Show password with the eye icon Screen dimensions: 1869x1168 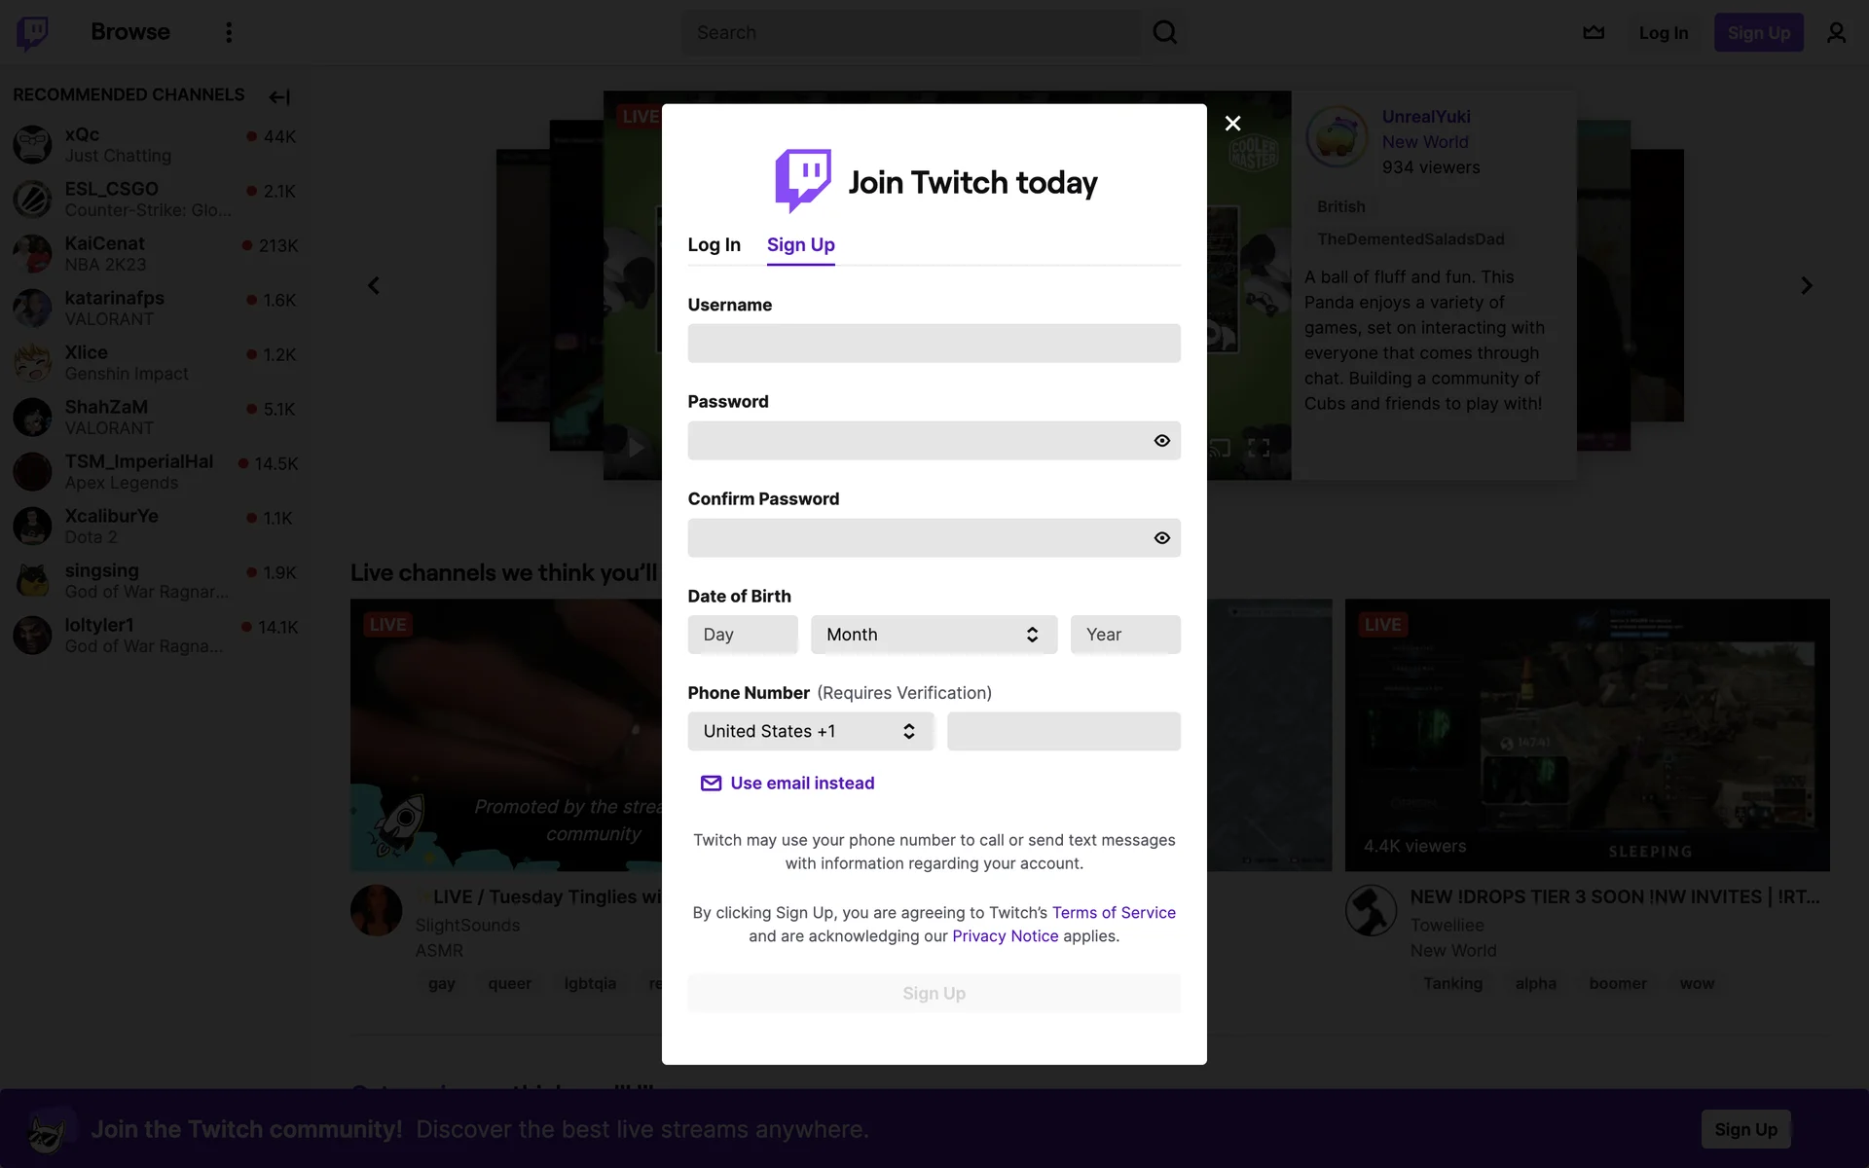[x=1161, y=441]
